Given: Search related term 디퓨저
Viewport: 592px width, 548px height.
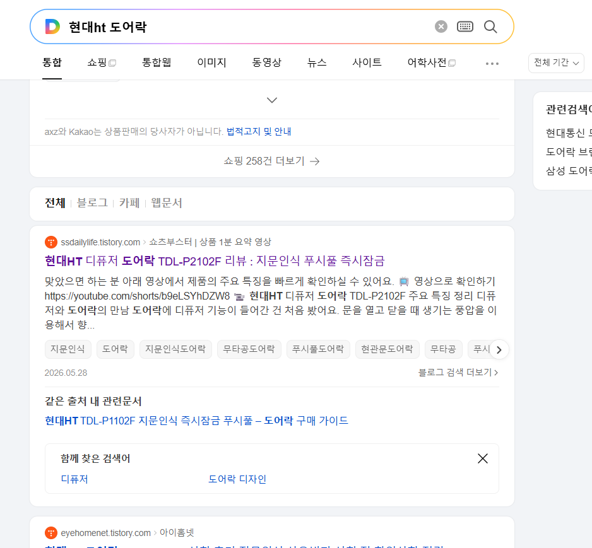Looking at the screenshot, I should click(74, 479).
